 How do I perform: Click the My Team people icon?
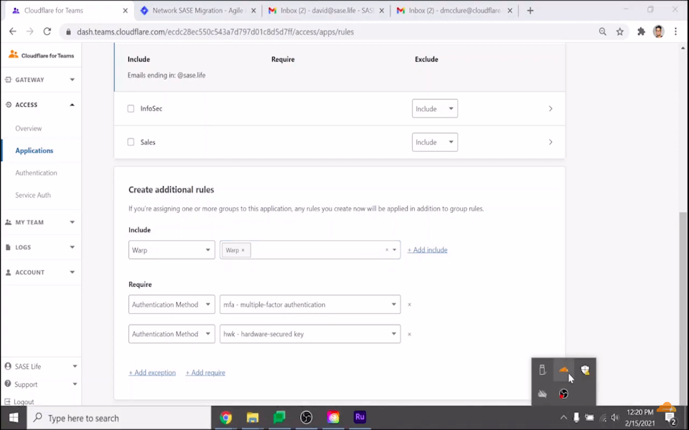(x=8, y=222)
